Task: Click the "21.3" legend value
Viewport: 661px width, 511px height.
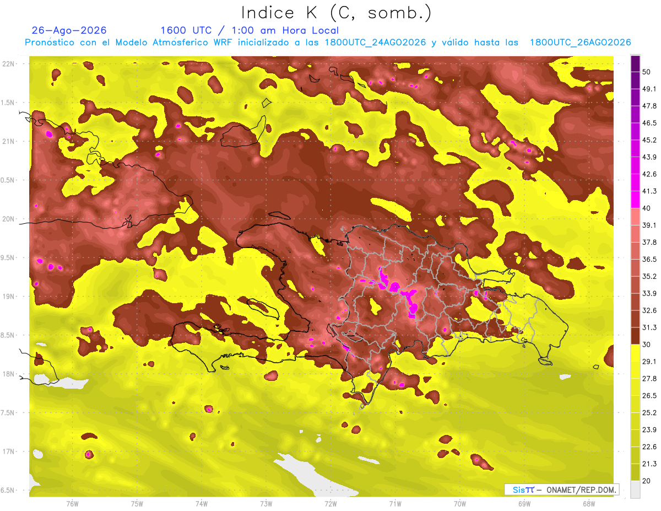Action: 649,464
